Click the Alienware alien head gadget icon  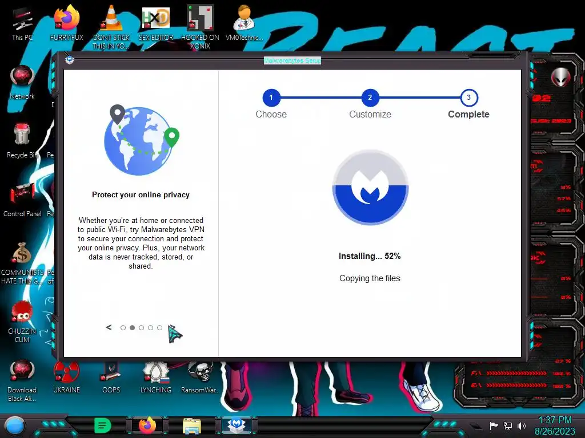tap(560, 77)
